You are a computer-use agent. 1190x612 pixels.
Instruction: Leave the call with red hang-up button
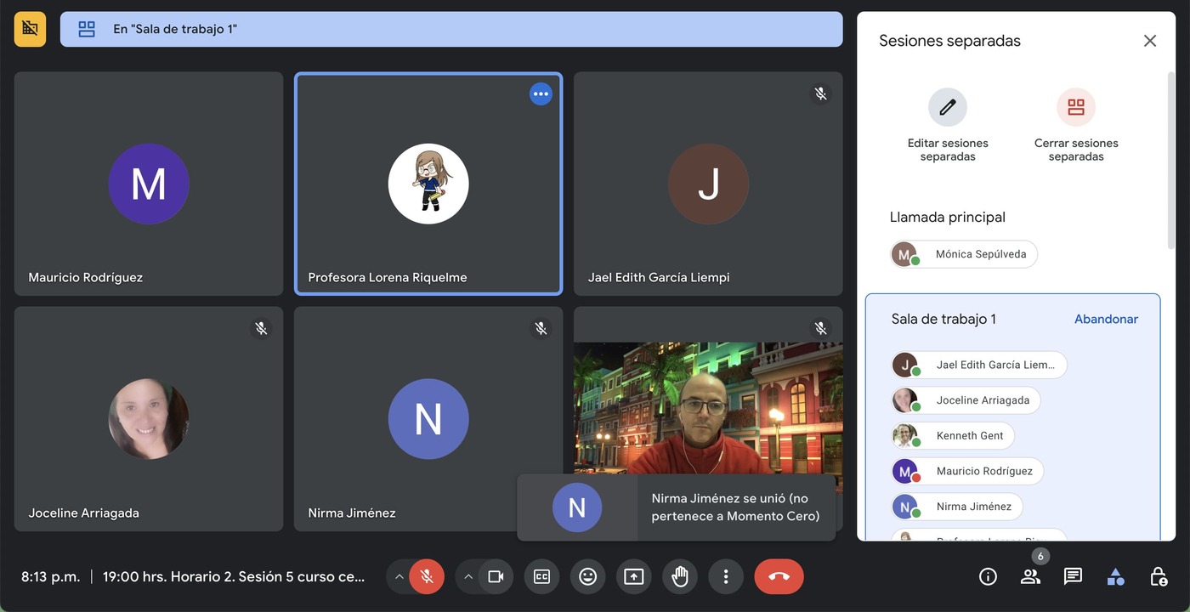779,576
